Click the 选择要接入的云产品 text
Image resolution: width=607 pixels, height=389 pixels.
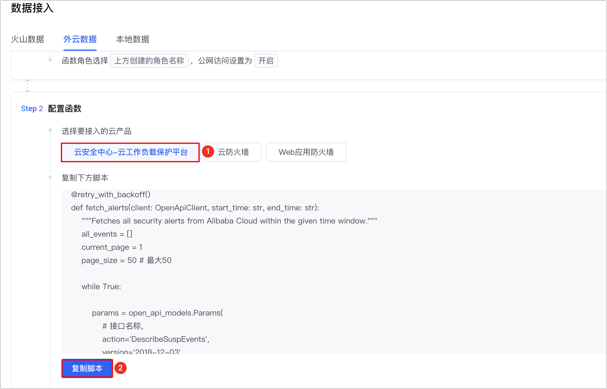(x=96, y=131)
